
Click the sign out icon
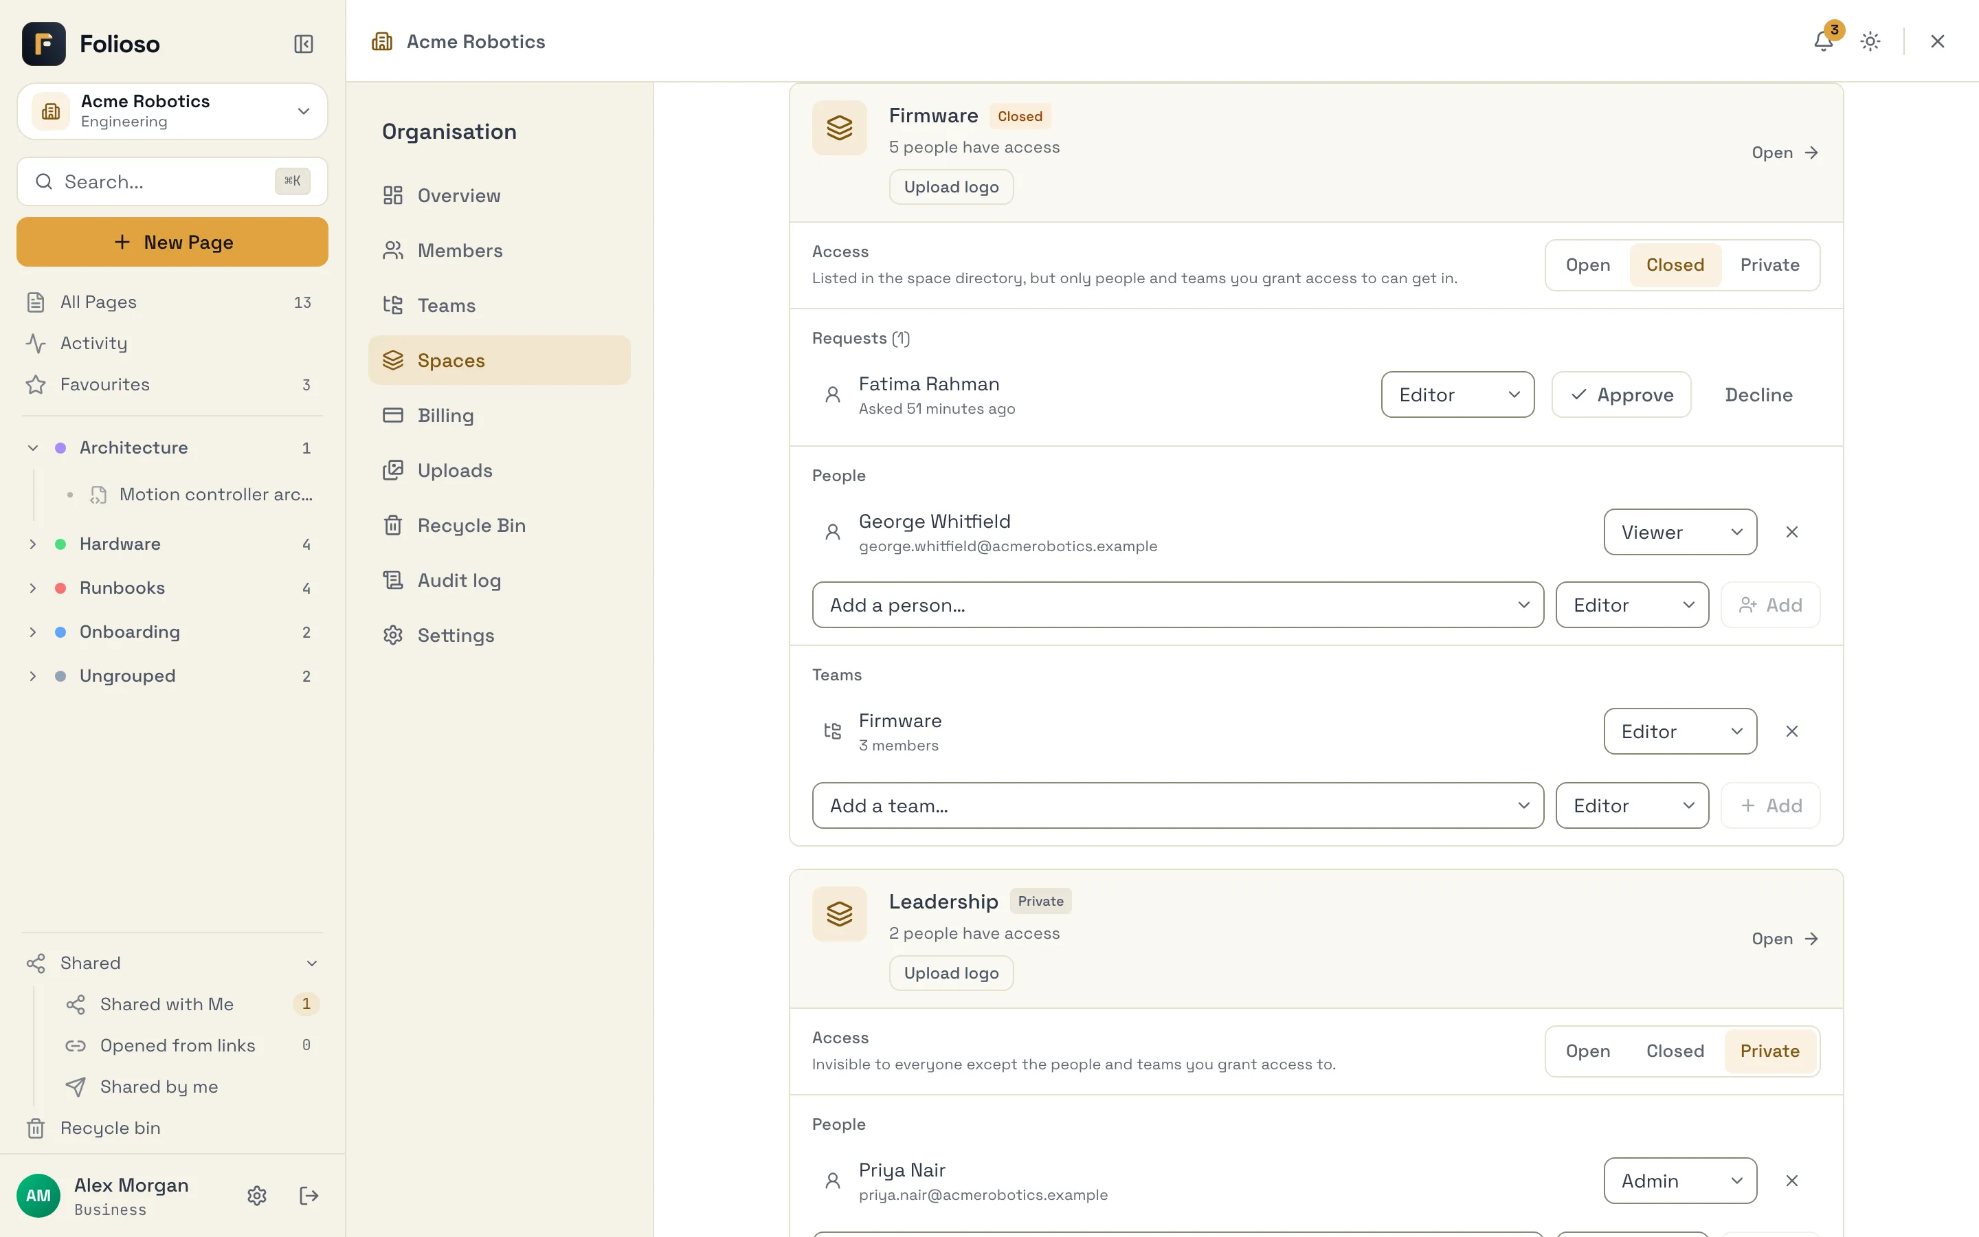tap(309, 1195)
